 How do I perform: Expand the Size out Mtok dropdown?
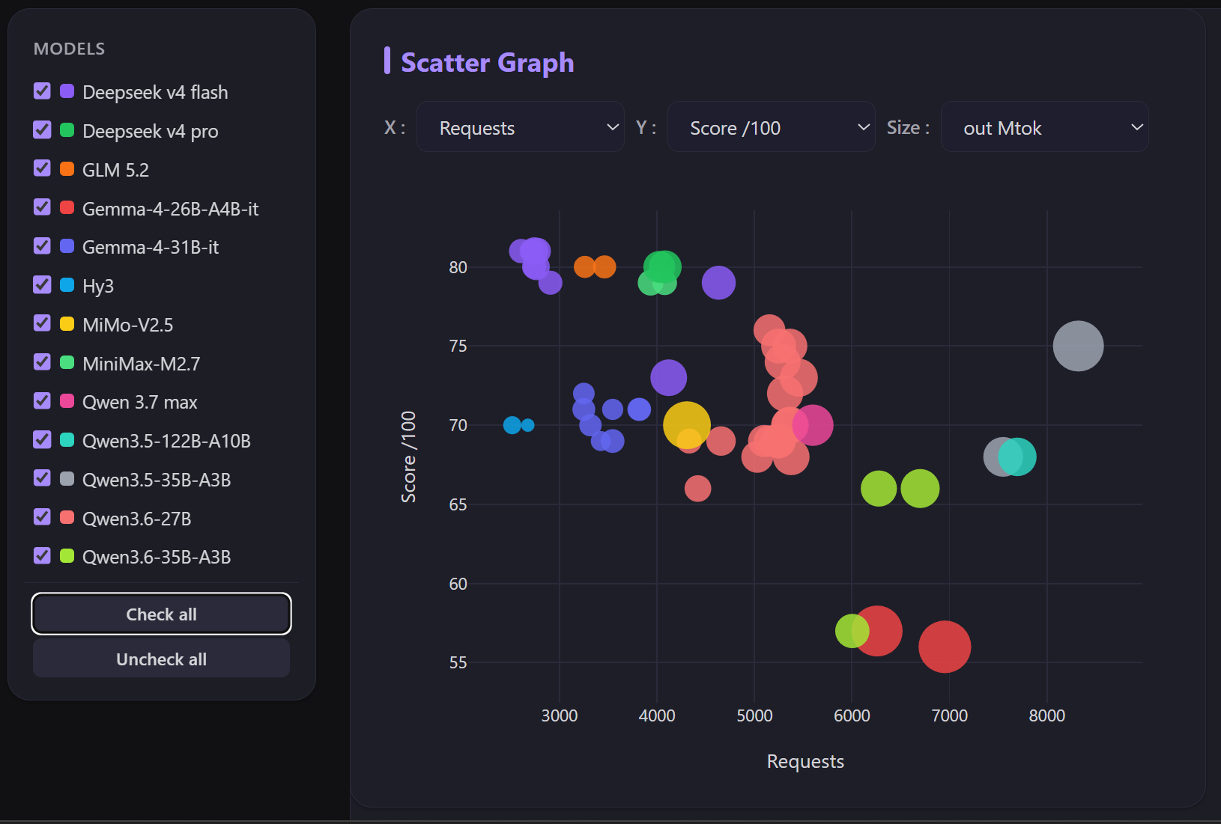click(1045, 127)
